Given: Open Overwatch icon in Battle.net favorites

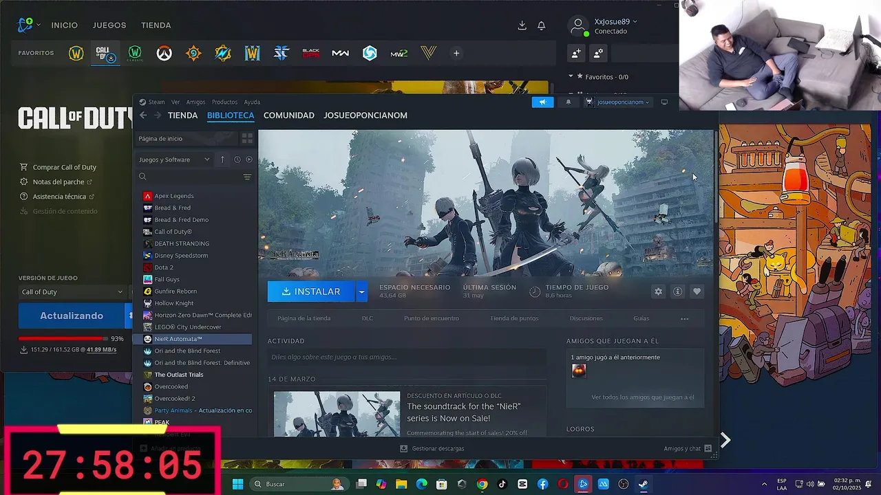Looking at the screenshot, I should [x=164, y=53].
